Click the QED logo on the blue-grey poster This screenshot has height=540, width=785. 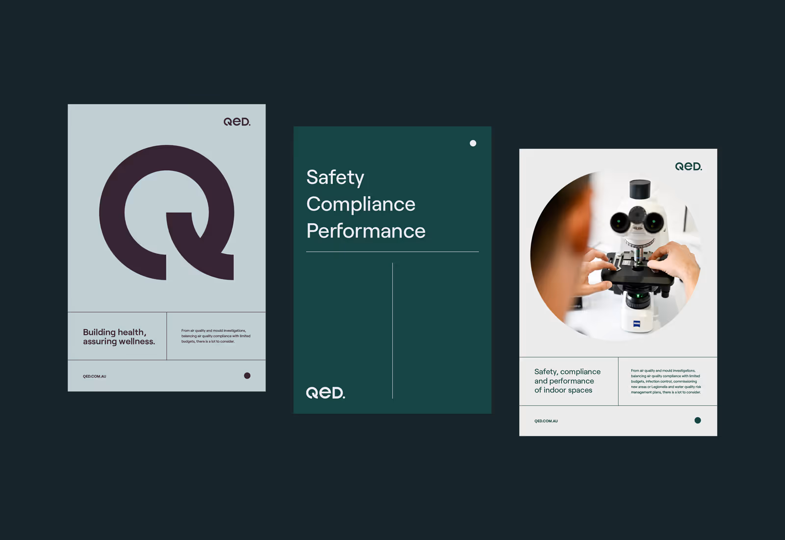coord(237,122)
